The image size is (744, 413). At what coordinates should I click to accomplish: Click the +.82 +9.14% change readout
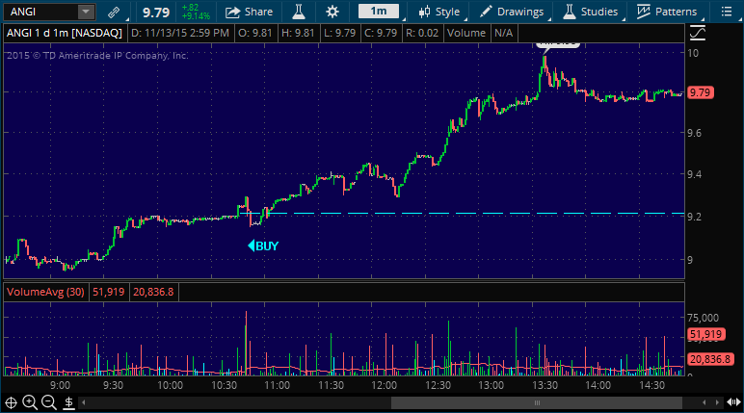196,12
